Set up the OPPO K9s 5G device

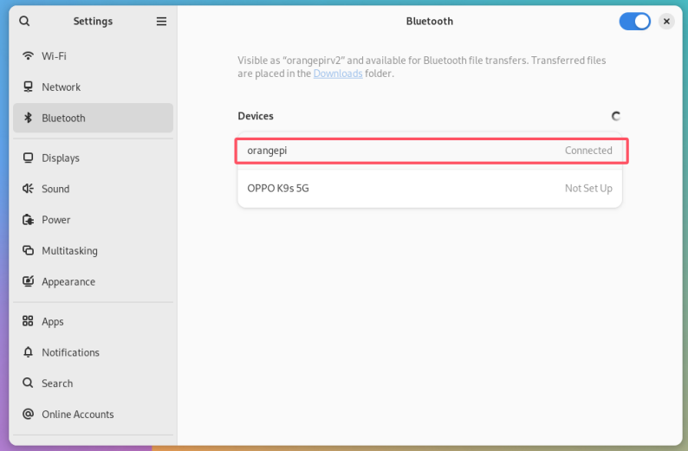point(430,189)
